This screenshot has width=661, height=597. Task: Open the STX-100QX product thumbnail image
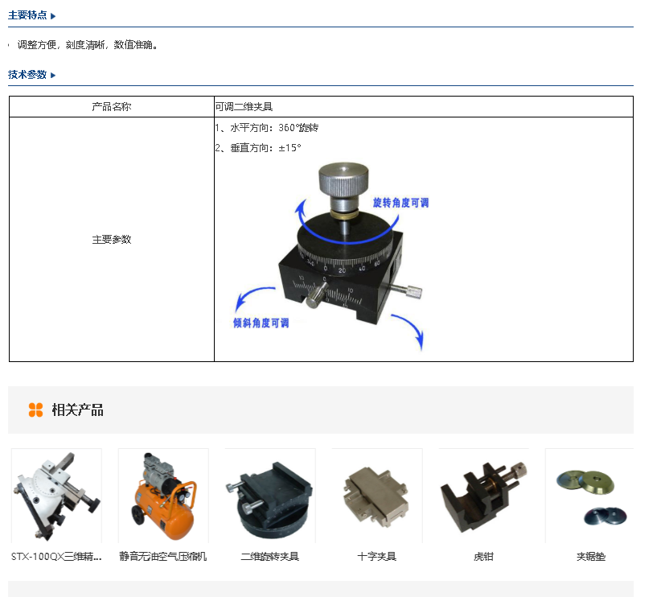pyautogui.click(x=56, y=496)
